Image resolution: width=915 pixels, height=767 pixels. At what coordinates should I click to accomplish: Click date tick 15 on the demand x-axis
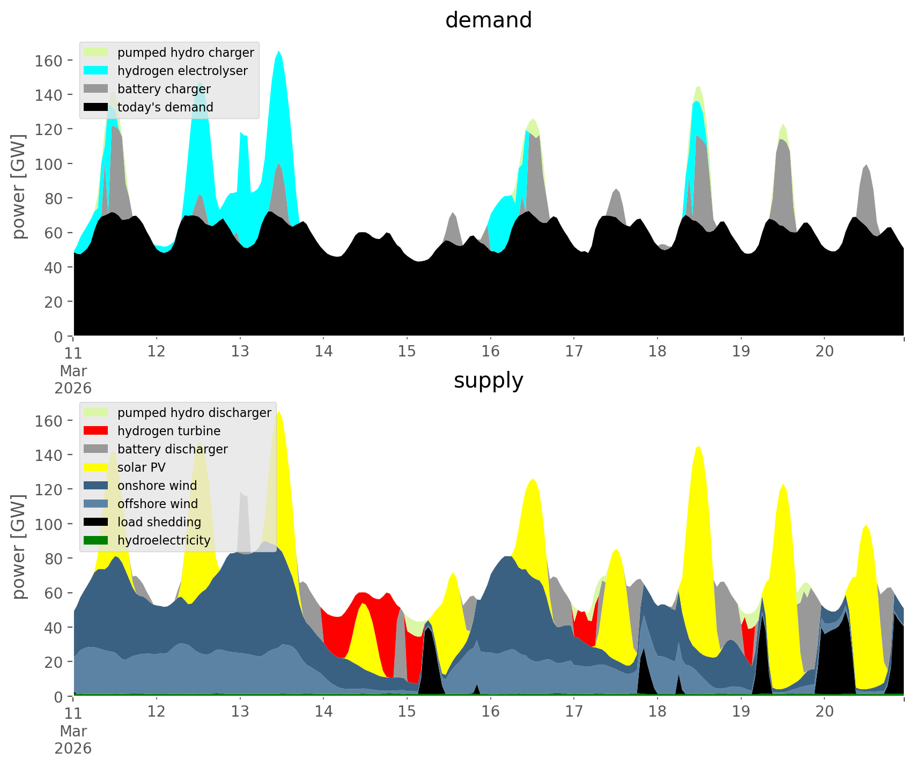coord(407,352)
